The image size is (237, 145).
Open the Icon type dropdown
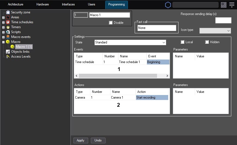215,31
